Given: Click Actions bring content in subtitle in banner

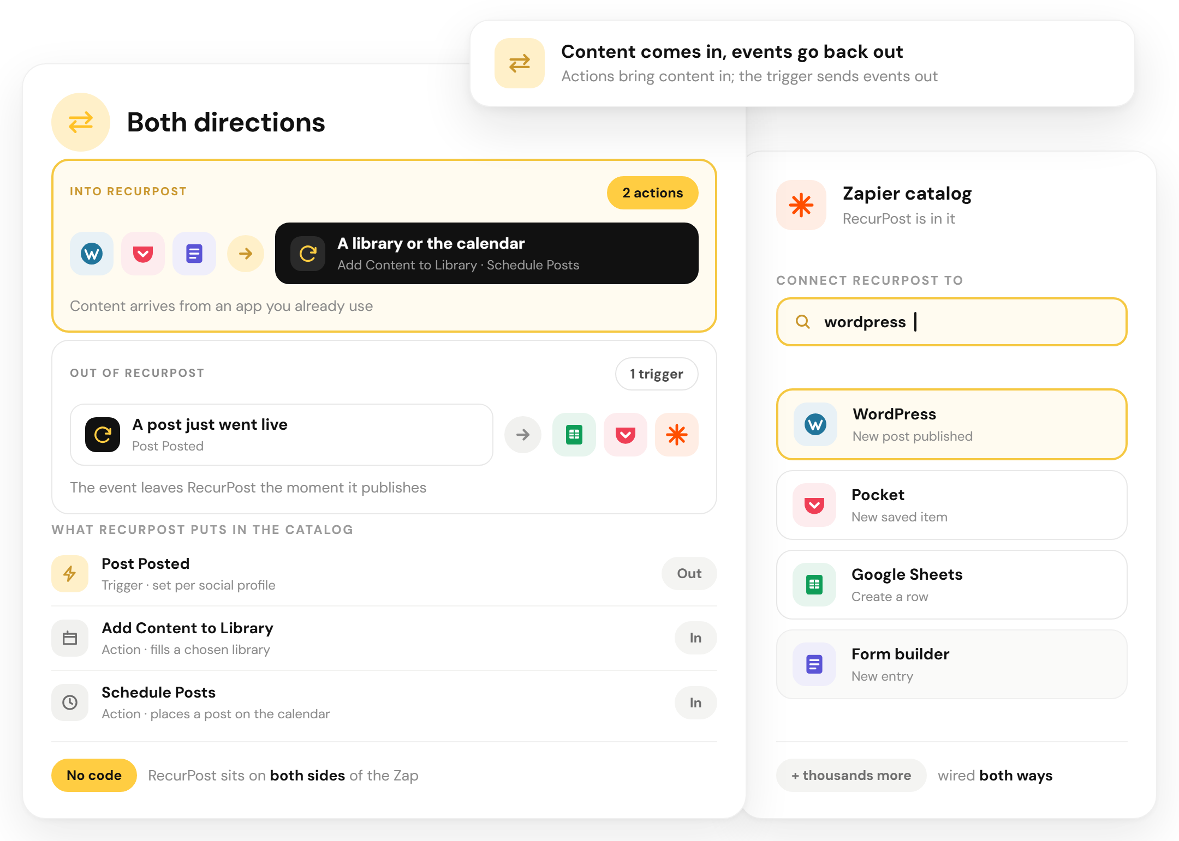Looking at the screenshot, I should point(749,76).
